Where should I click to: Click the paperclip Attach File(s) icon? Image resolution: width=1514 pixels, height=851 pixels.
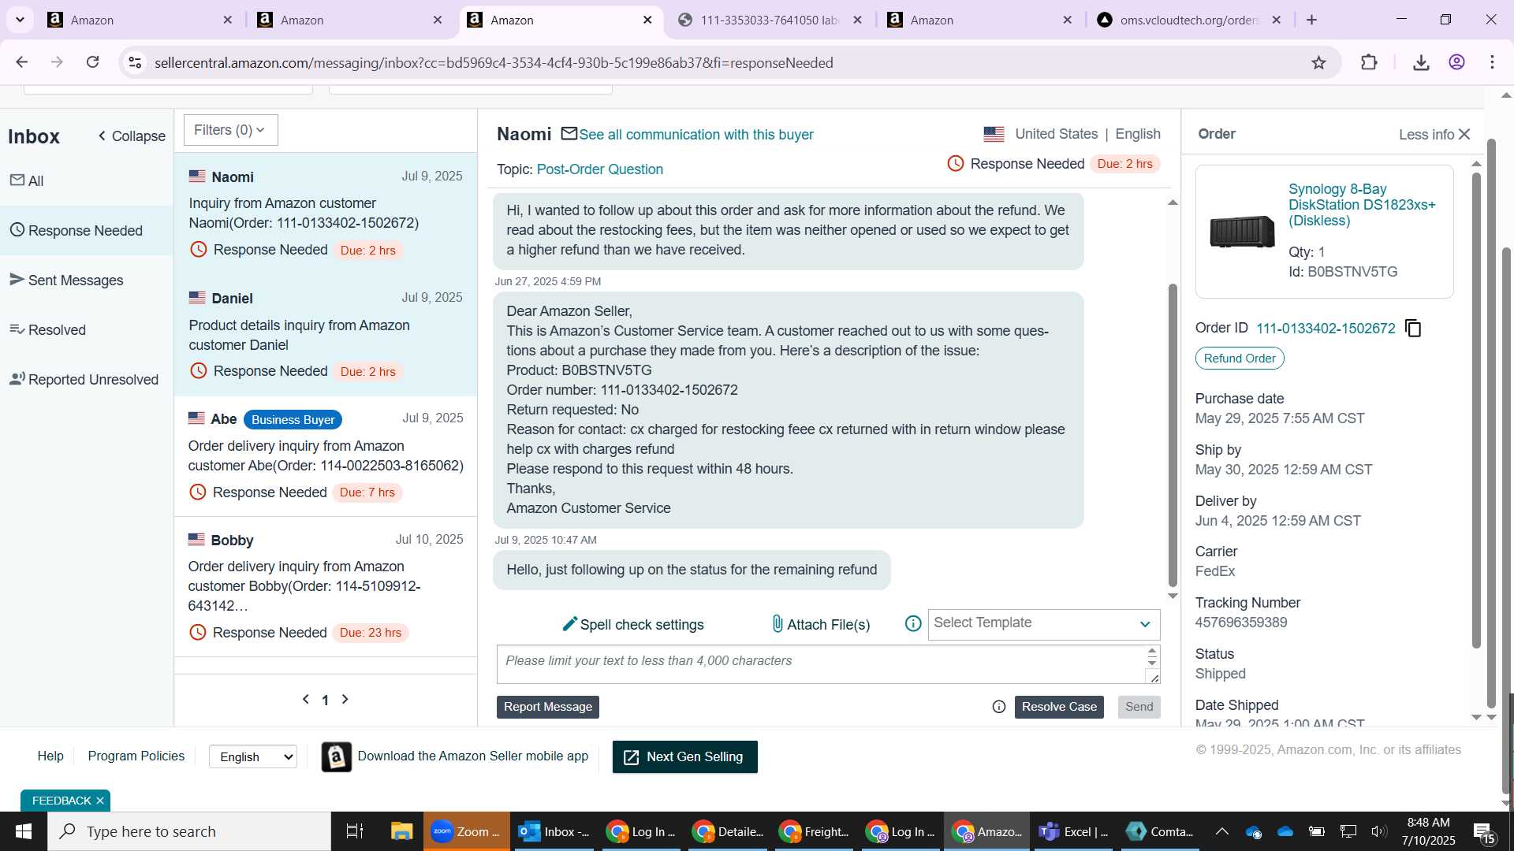point(777,624)
